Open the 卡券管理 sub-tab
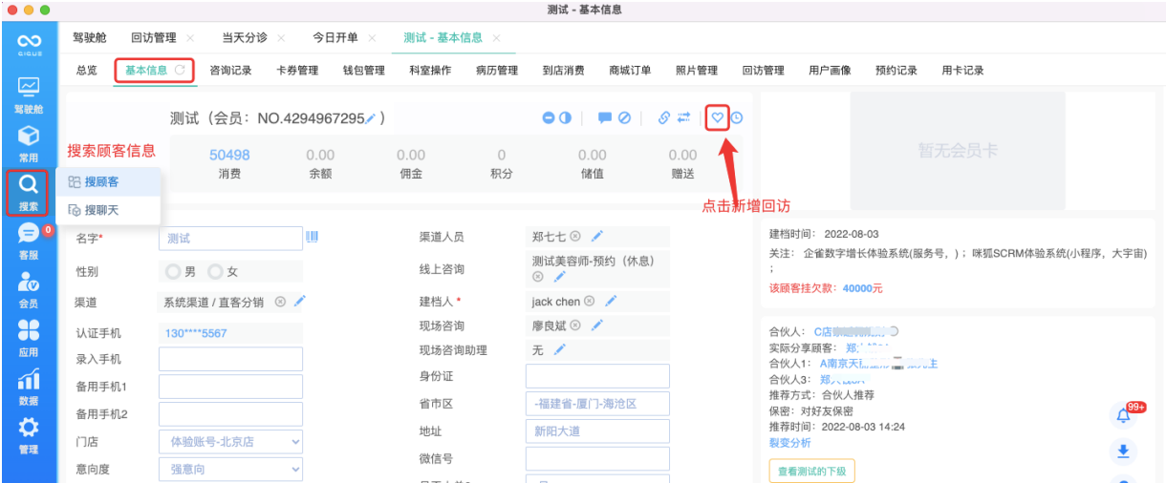Screen dimensions: 1166x483 tap(297, 71)
